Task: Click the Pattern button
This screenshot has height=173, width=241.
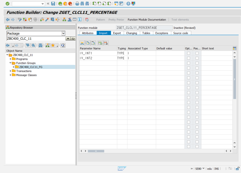Action: [101, 19]
